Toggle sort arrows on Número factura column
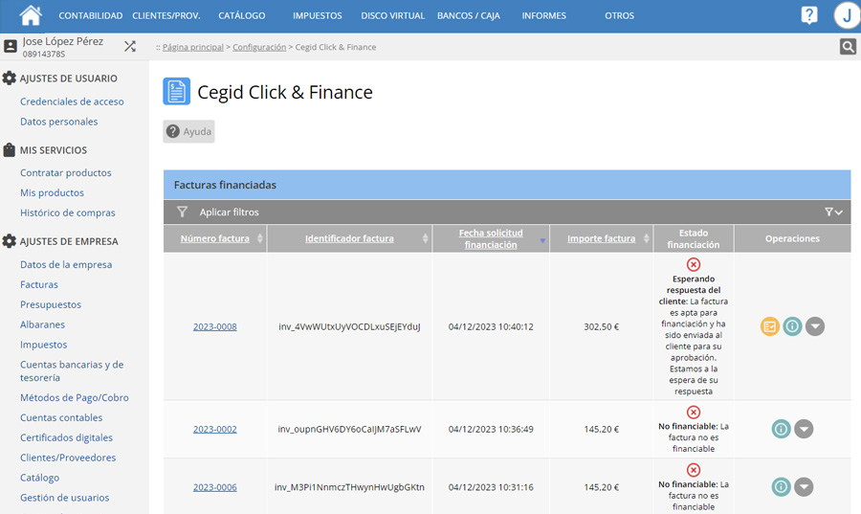The height and width of the screenshot is (514, 861). pyautogui.click(x=259, y=238)
